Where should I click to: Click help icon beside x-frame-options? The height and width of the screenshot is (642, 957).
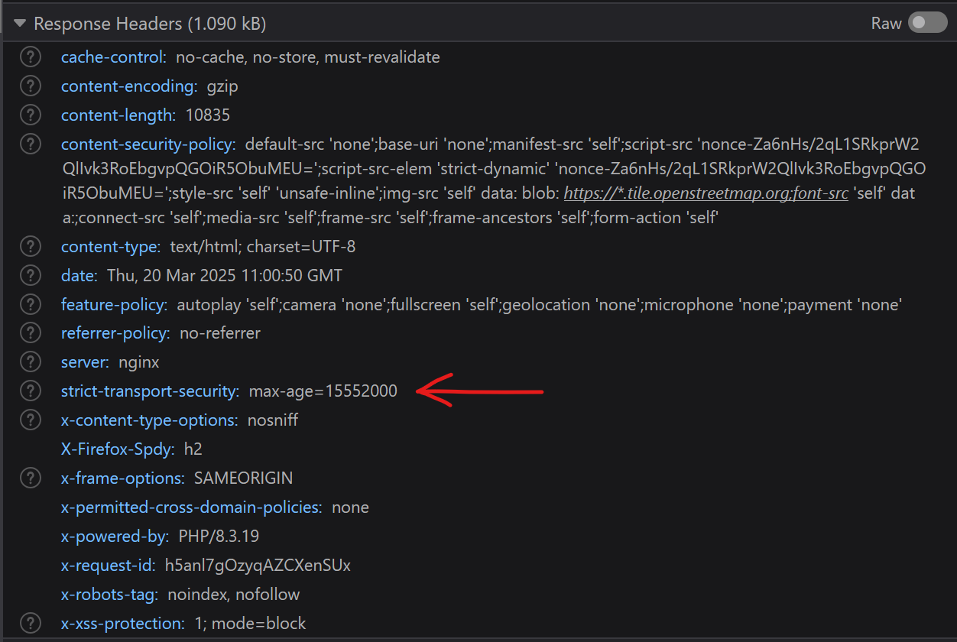[x=30, y=478]
